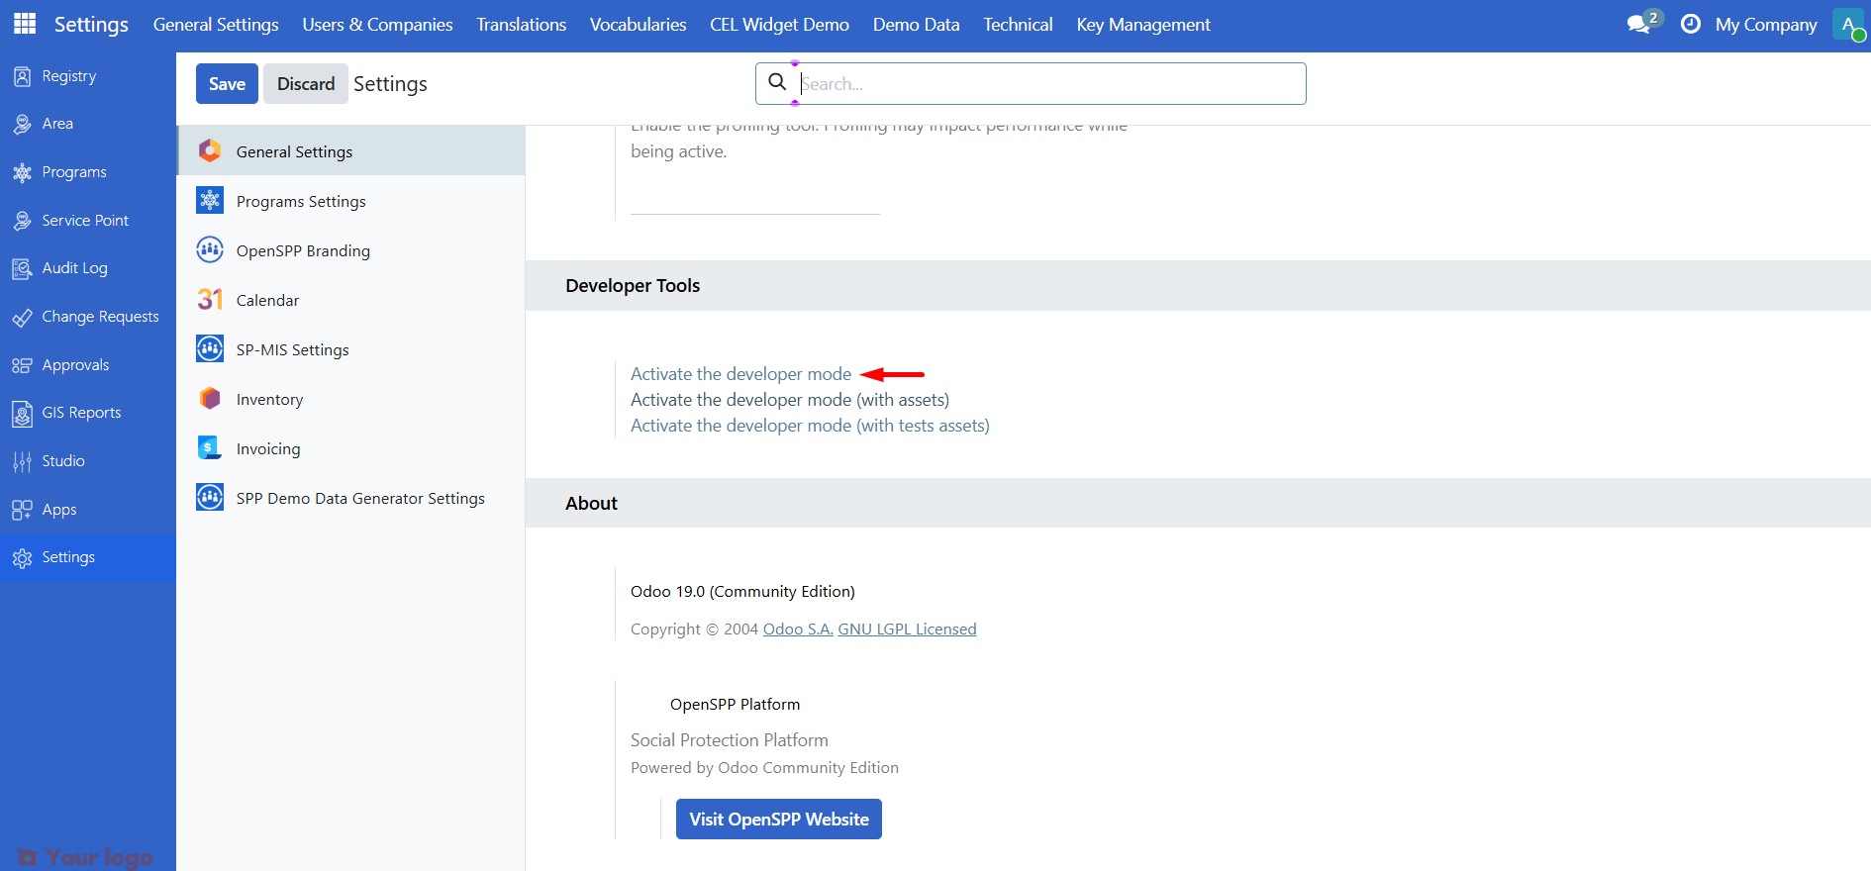Screen dimensions: 1871x871
Task: Activate developer mode with tests assets
Action: click(810, 426)
